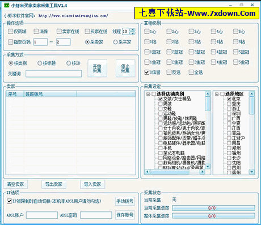Click the app icon in title bar
Screen dimensions: 261x225
coord(7,5)
